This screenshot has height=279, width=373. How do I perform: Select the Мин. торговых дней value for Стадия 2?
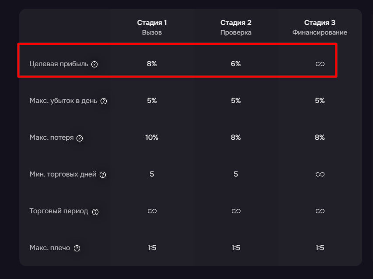pyautogui.click(x=236, y=174)
